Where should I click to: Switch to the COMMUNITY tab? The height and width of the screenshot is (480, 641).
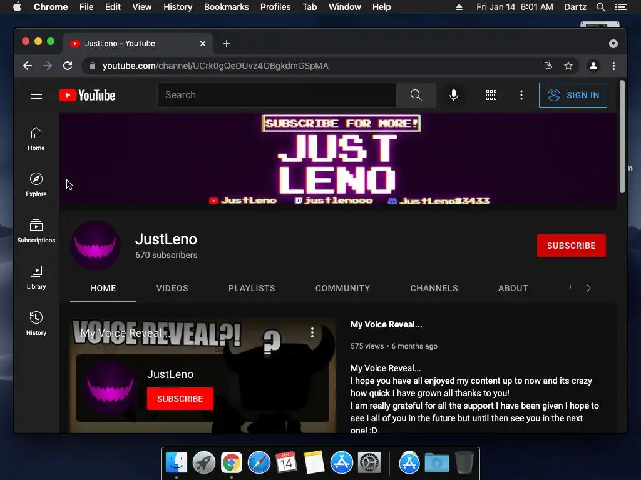coord(342,288)
